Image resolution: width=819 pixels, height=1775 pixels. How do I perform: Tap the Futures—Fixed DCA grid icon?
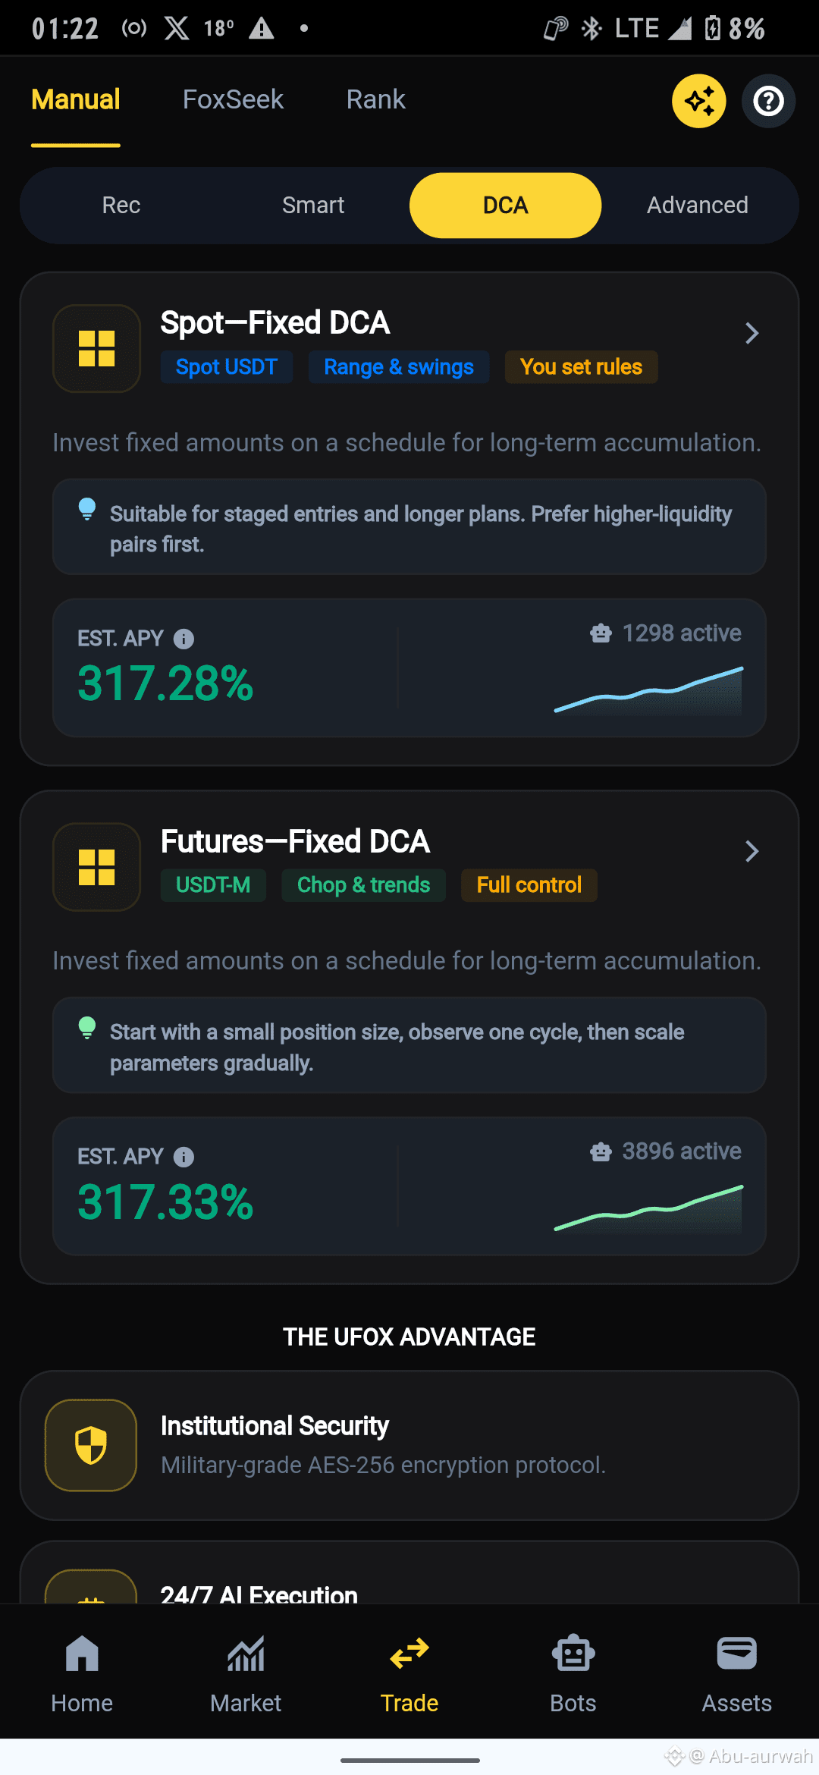click(96, 866)
